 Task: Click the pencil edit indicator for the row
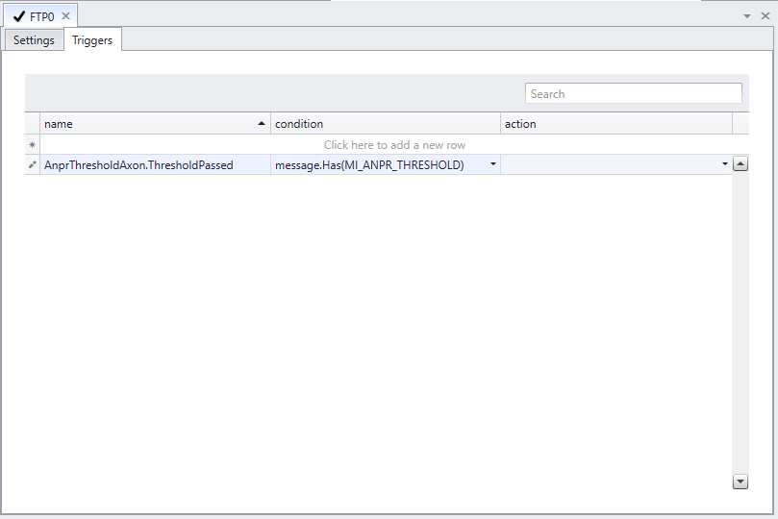coord(33,164)
